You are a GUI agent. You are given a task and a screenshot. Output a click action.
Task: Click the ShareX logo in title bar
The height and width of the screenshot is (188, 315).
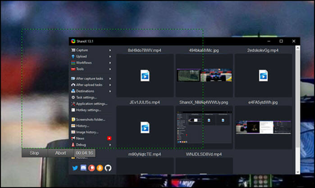click(x=73, y=41)
